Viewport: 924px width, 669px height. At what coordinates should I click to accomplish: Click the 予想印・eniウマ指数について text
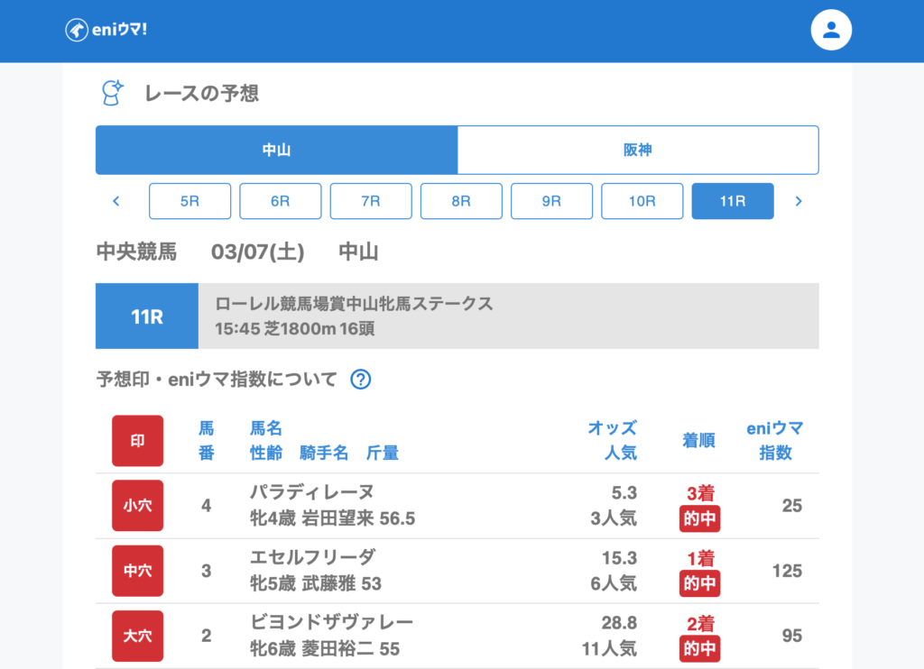pyautogui.click(x=217, y=380)
